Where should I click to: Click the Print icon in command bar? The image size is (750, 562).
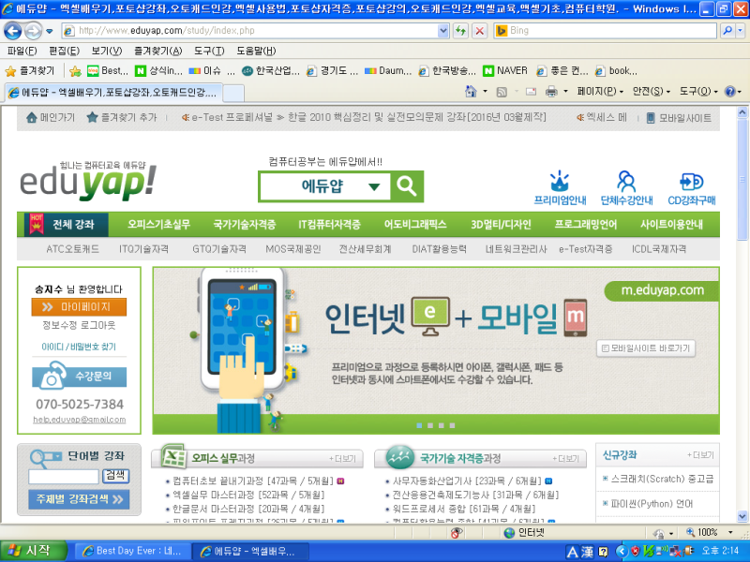pos(551,91)
